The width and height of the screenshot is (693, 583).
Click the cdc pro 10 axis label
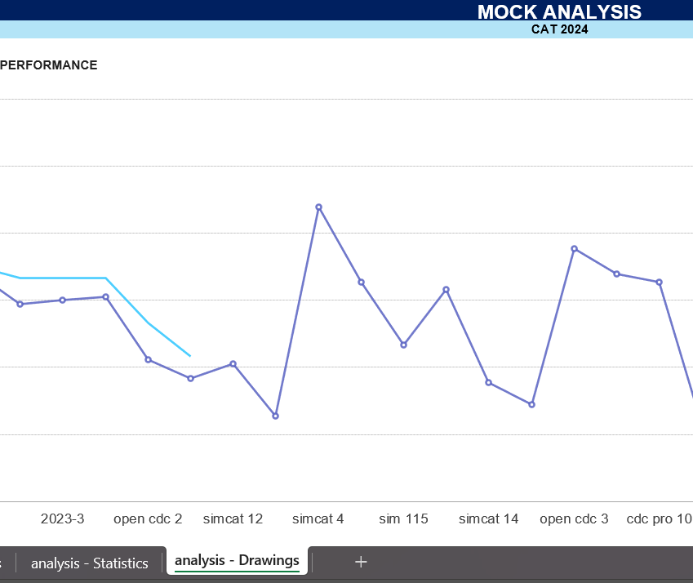[x=659, y=519]
